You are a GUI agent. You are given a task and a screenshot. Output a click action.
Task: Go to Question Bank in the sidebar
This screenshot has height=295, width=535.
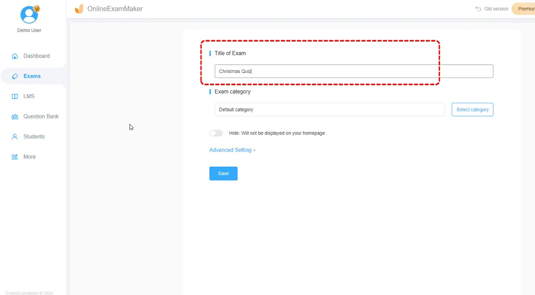click(41, 116)
